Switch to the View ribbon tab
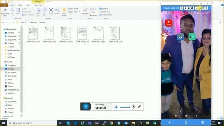224x126 pixels. coord(28,5)
